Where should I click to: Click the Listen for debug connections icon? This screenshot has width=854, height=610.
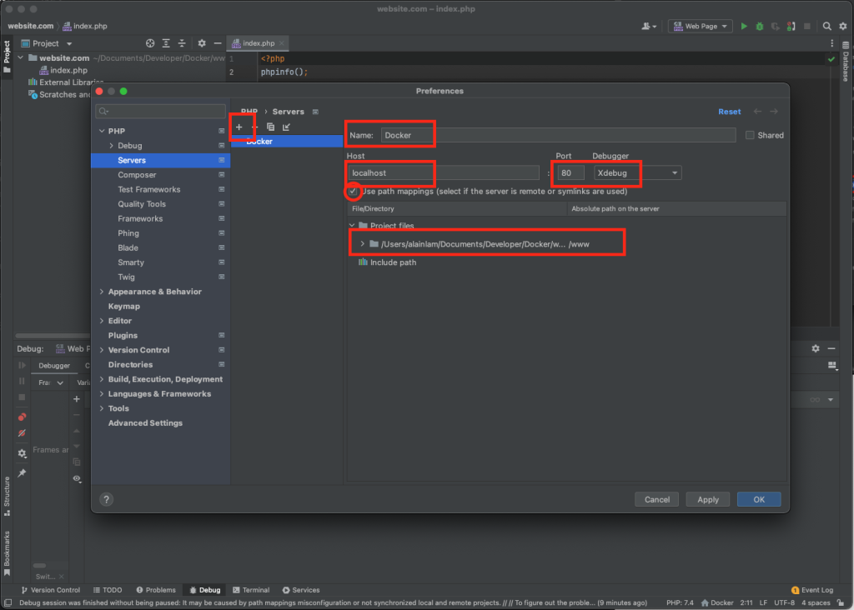pos(791,26)
